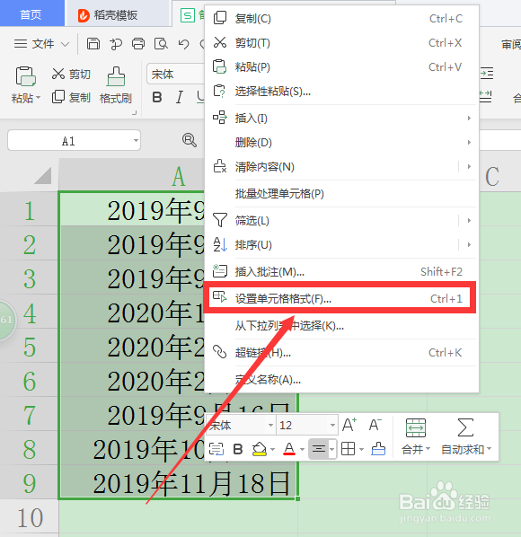This screenshot has height=537, width=521.
Task: Choose 设置单元格格式(F)... menu item
Action: [341, 299]
